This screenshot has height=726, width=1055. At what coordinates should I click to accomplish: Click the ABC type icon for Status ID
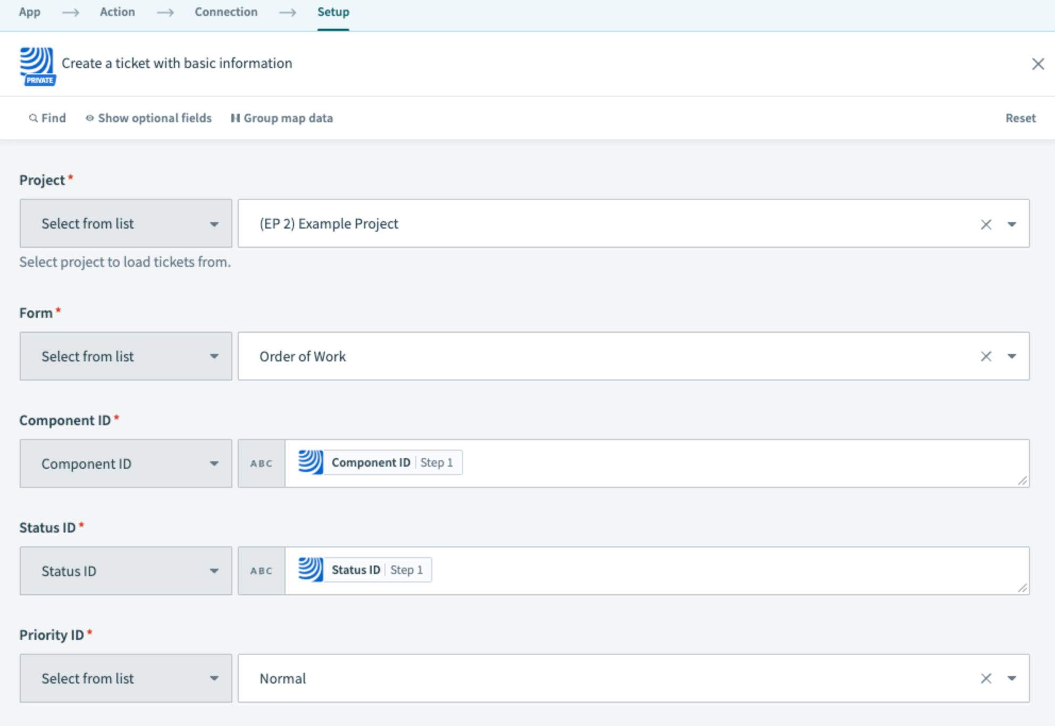261,571
